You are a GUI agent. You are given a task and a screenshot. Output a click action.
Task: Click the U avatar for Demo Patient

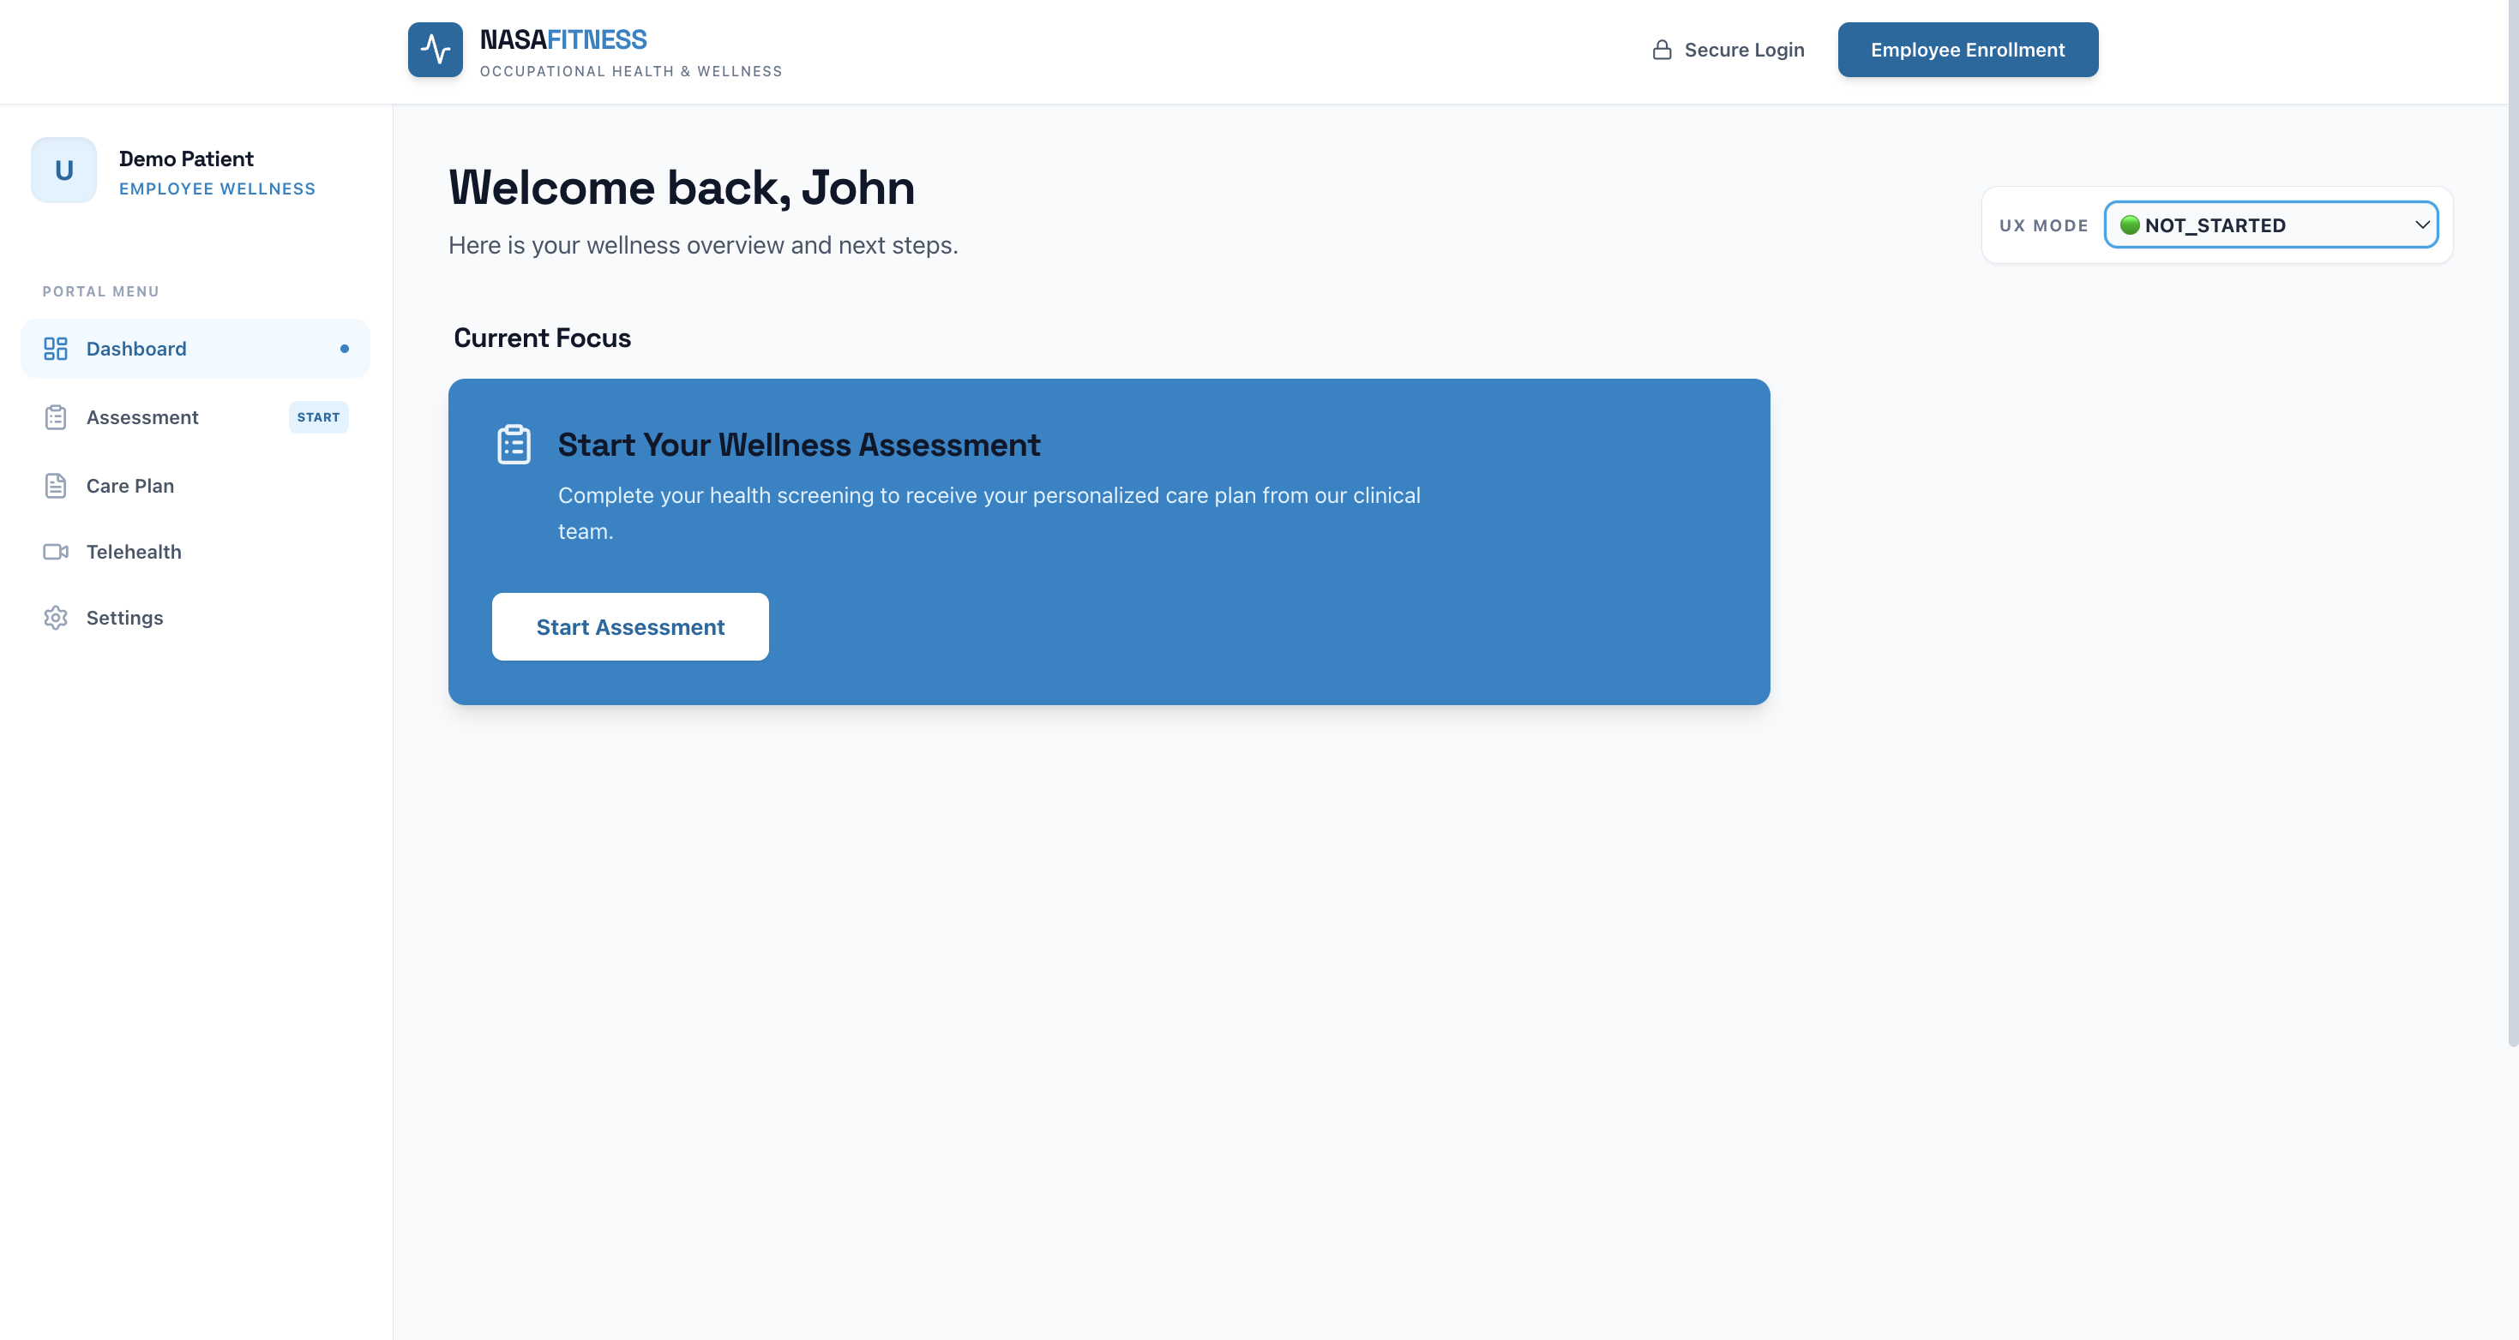coord(63,170)
